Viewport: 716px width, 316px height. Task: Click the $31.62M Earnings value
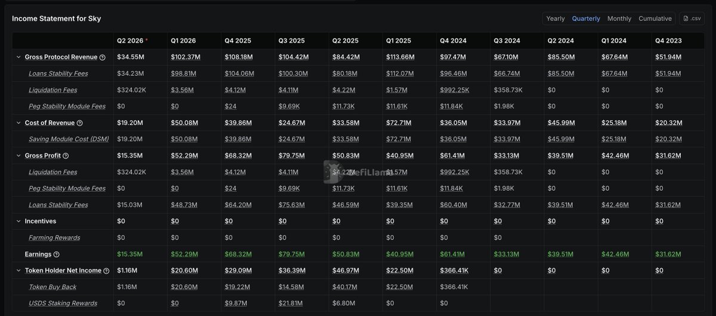[x=668, y=254]
